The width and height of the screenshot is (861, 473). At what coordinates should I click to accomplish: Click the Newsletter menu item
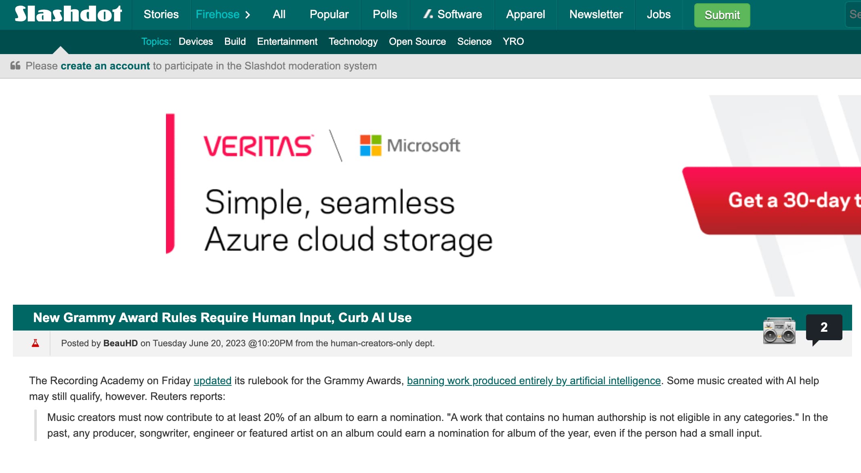point(595,15)
